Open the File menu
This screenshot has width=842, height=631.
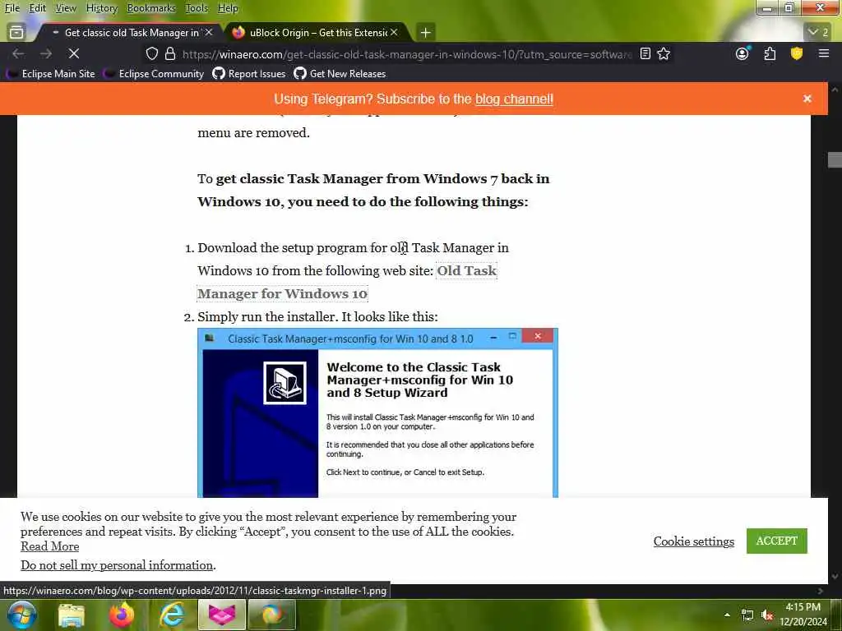pos(12,8)
